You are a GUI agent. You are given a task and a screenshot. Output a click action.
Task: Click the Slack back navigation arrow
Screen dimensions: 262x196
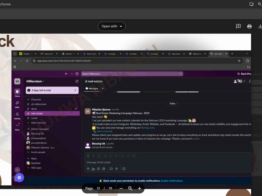[66, 74]
